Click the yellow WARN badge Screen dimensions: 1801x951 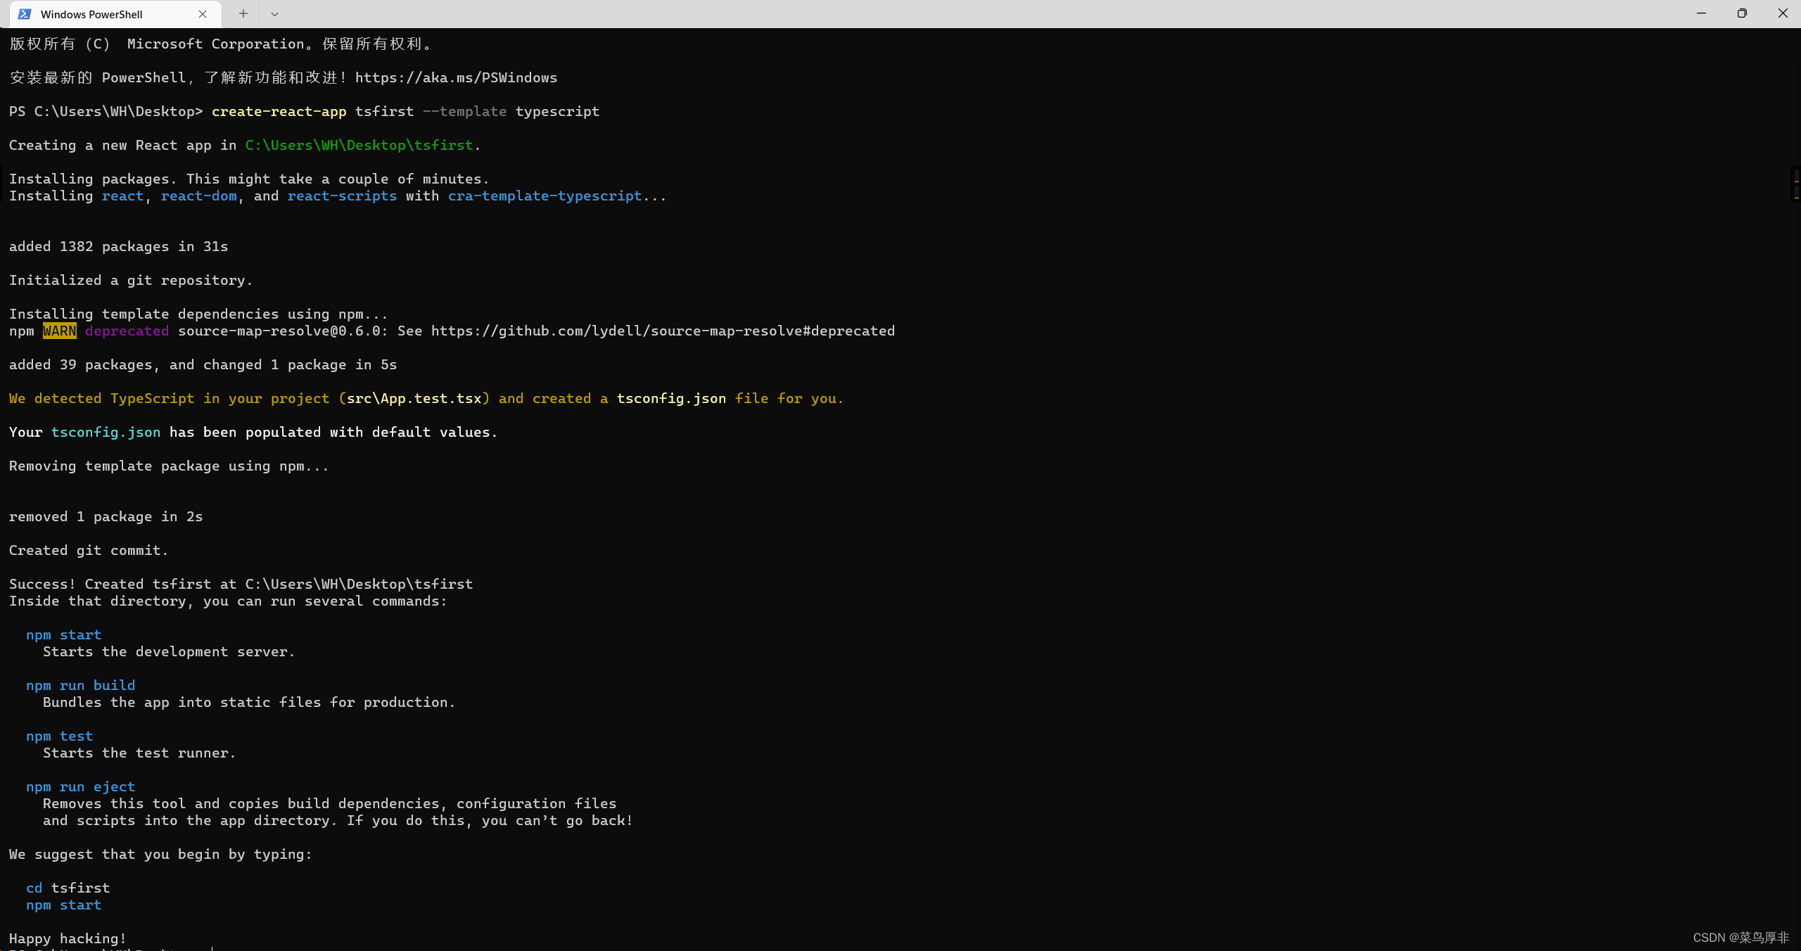[x=59, y=331]
